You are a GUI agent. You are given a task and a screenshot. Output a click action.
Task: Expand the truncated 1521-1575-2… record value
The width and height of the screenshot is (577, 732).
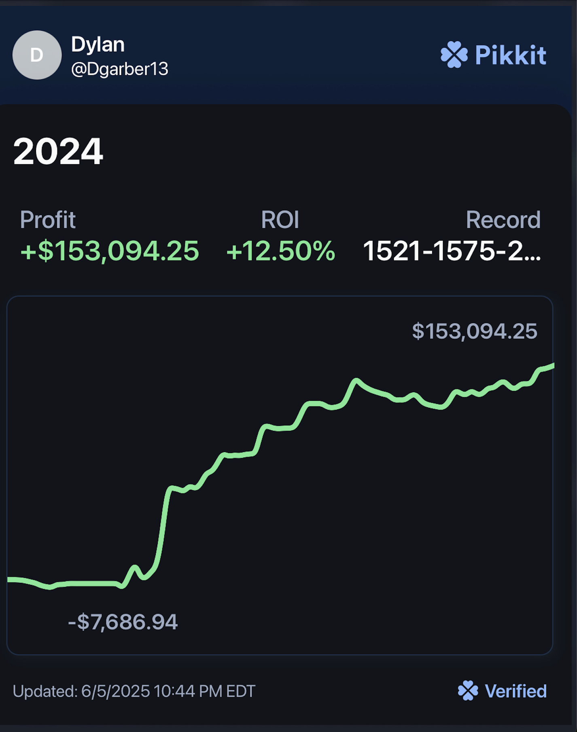click(452, 251)
